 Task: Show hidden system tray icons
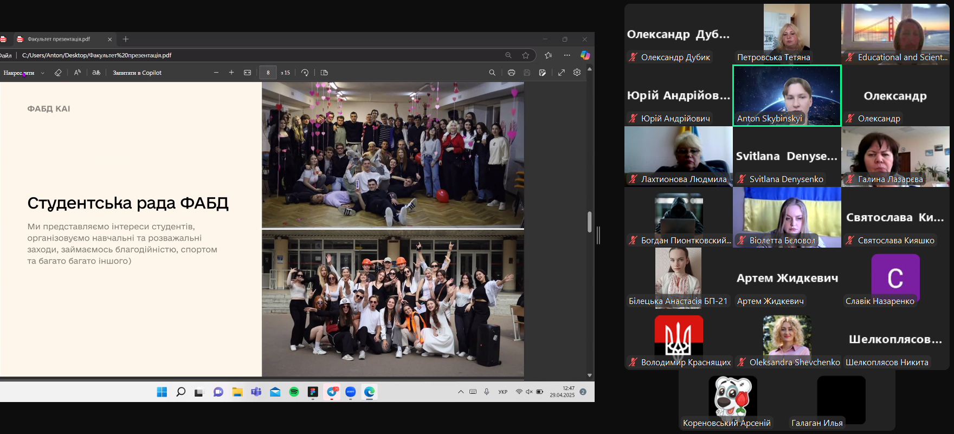pos(461,392)
